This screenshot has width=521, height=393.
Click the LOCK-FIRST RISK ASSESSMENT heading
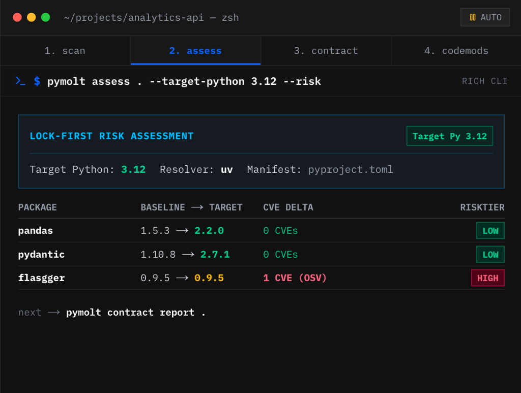pos(111,136)
